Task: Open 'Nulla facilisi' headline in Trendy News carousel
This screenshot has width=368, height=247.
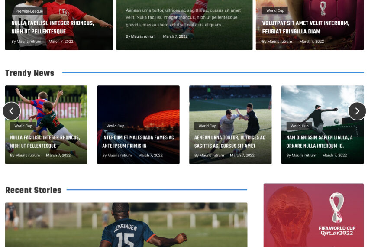Action: click(x=45, y=142)
